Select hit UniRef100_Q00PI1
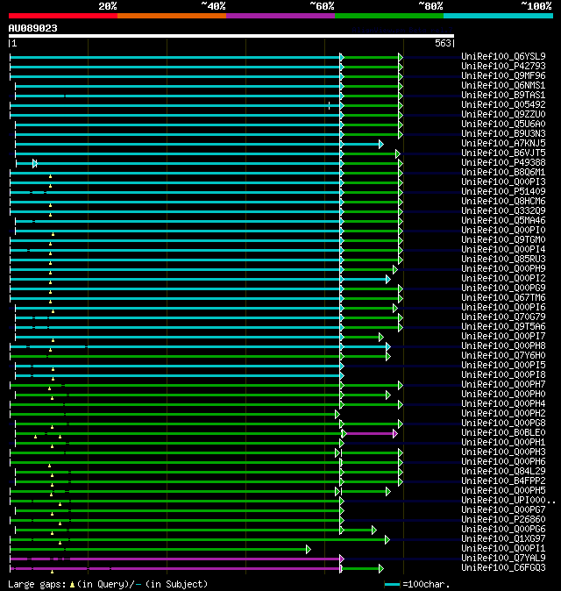 coord(503,549)
